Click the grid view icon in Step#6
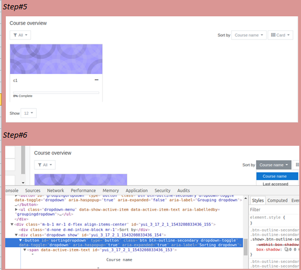301x270 pixels. pyautogui.click(x=297, y=165)
